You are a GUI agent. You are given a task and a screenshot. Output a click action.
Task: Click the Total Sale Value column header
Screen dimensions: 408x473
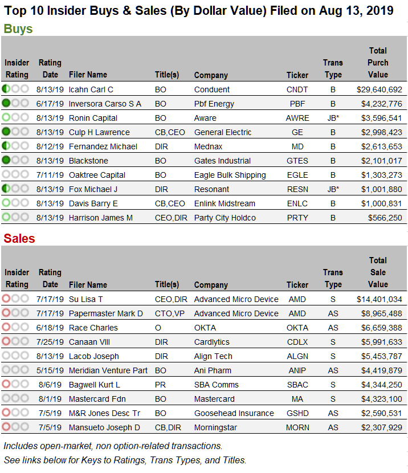tap(378, 272)
